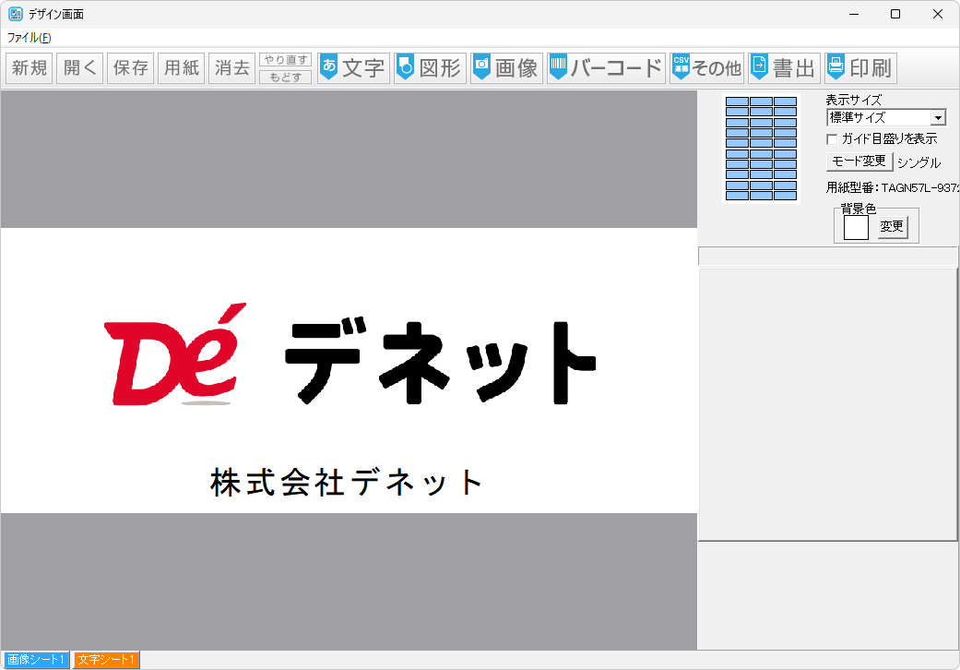Open the ファイル(F) menu

point(29,38)
